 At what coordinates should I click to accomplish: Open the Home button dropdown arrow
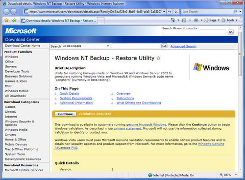click(x=178, y=20)
